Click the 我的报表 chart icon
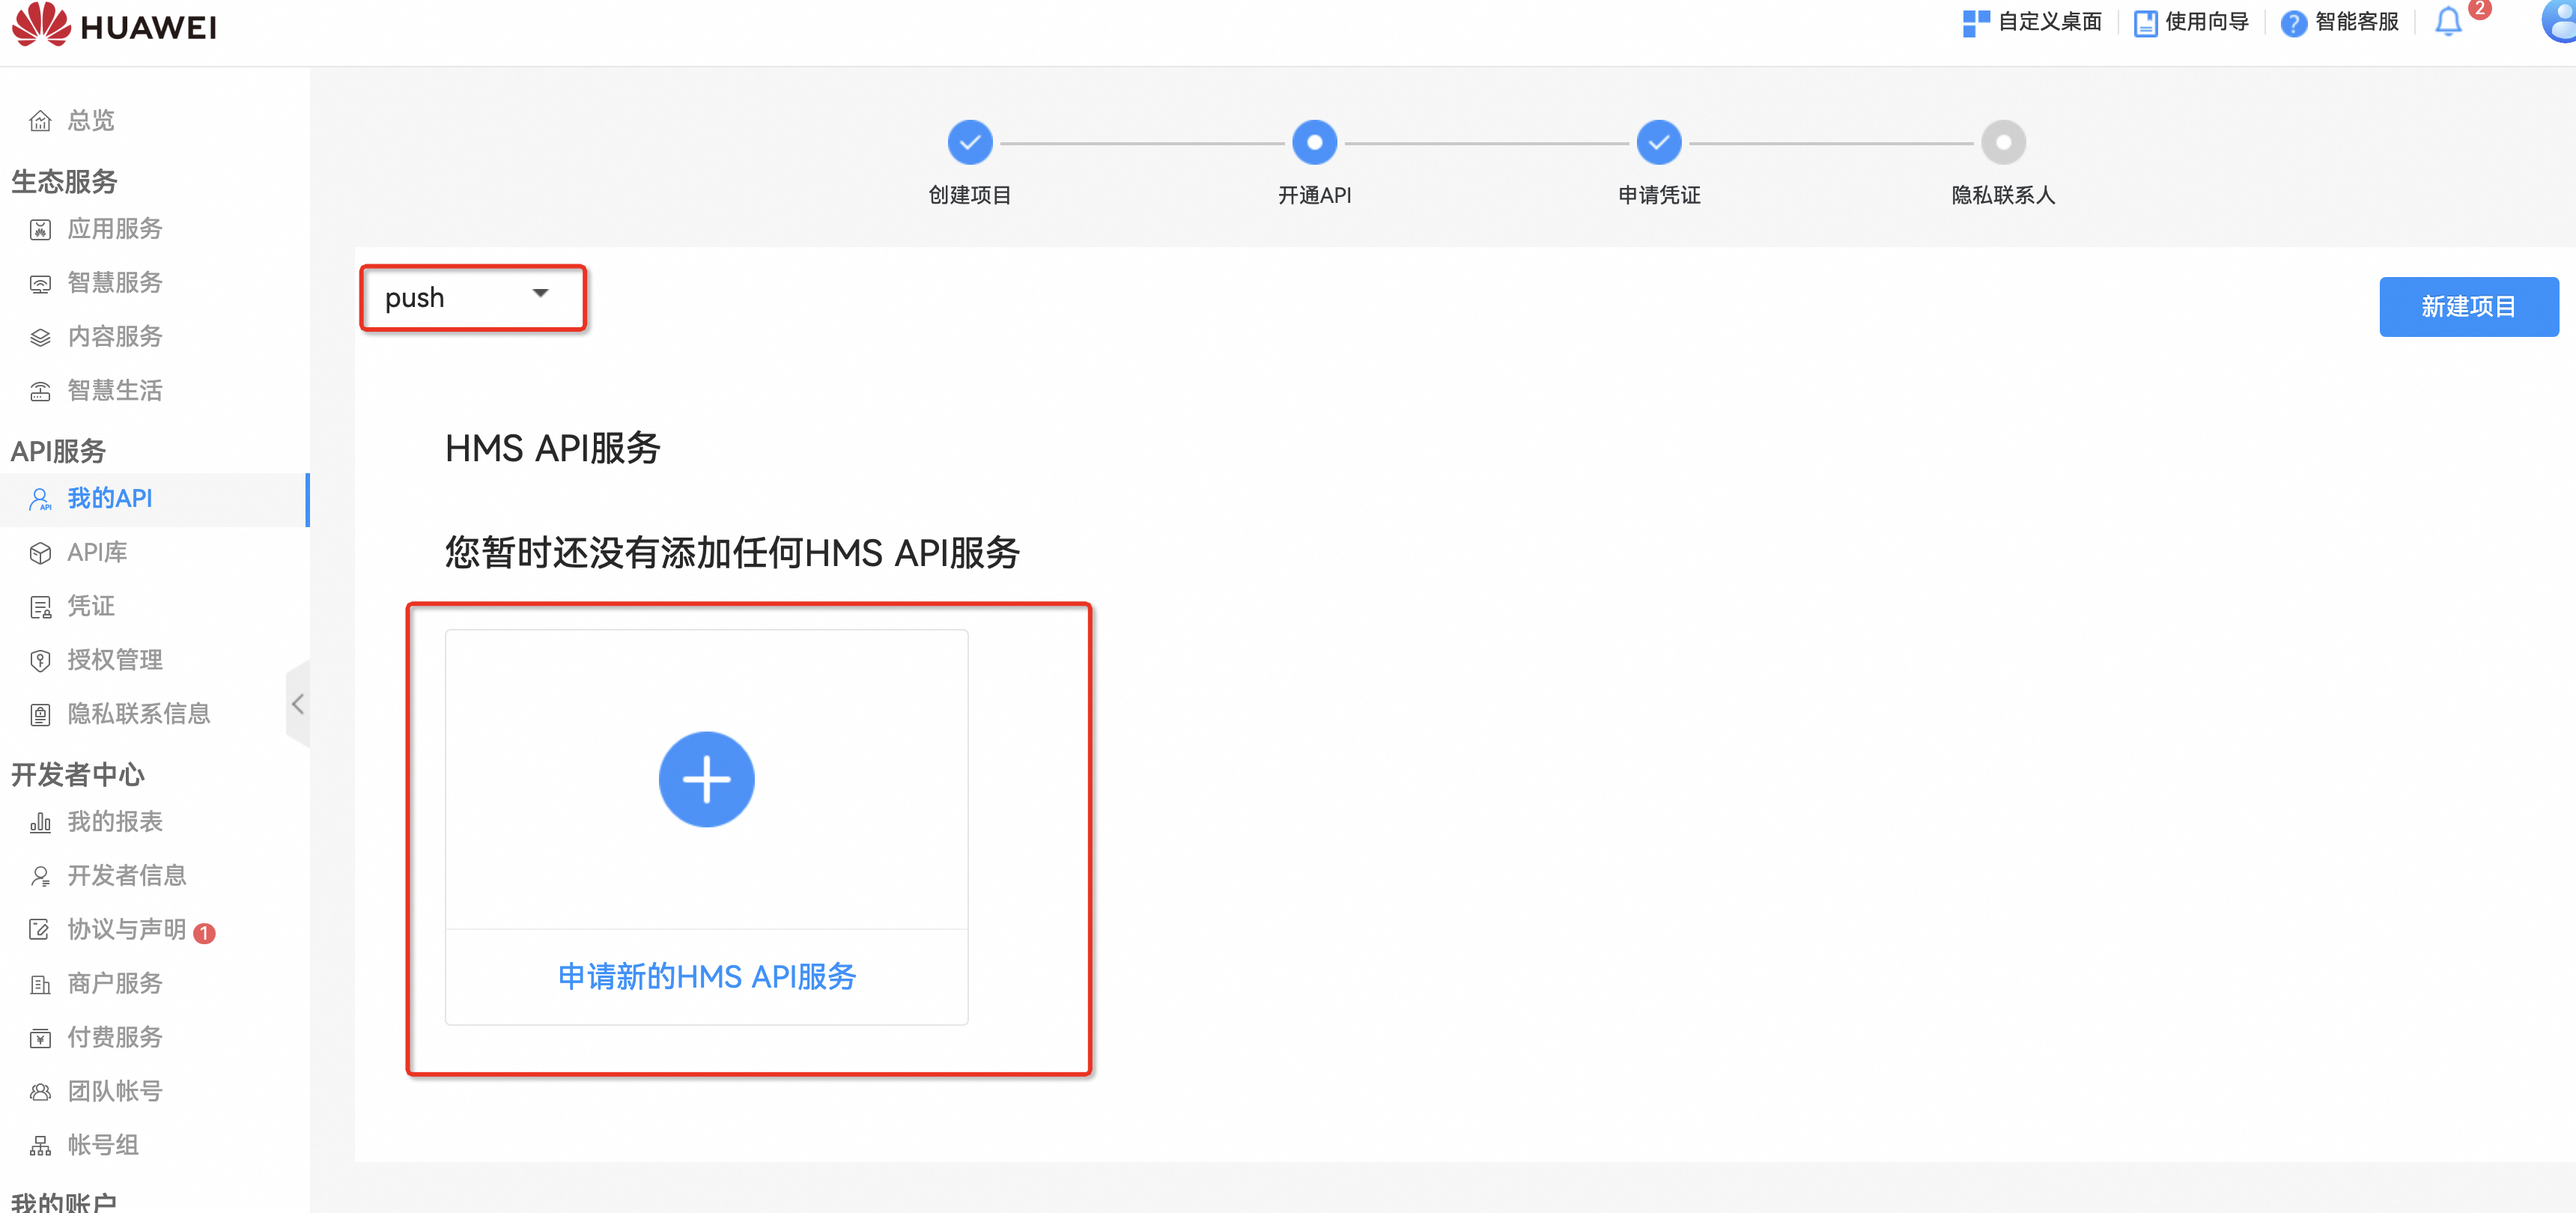This screenshot has width=2576, height=1213. [x=40, y=822]
